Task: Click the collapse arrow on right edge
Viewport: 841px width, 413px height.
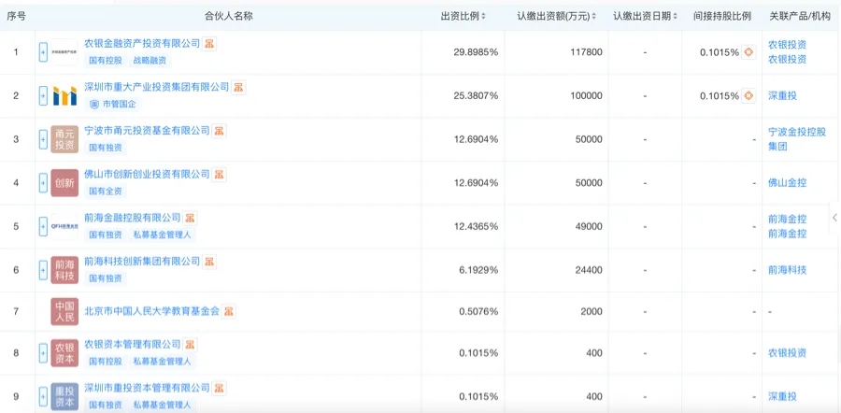Action: 834,218
